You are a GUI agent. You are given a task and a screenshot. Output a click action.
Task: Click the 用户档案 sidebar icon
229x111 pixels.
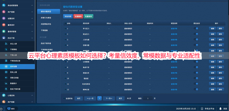4,102
